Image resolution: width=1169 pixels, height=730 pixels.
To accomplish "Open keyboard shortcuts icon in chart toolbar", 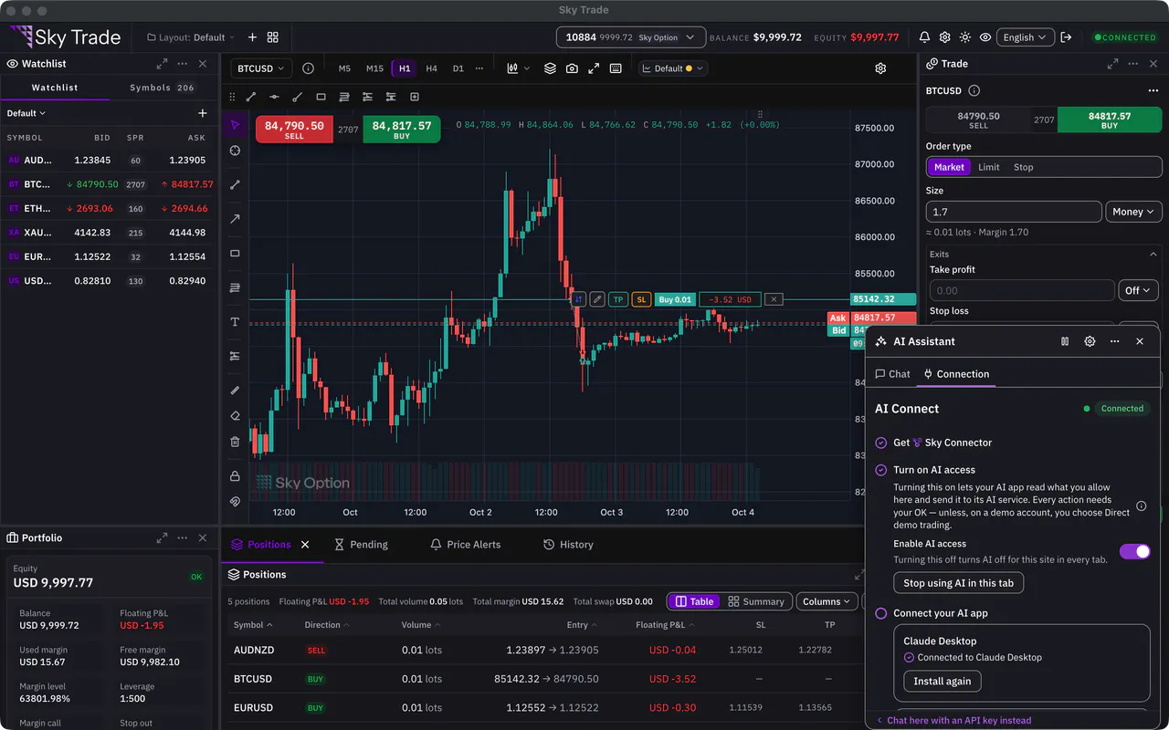I will [x=616, y=68].
